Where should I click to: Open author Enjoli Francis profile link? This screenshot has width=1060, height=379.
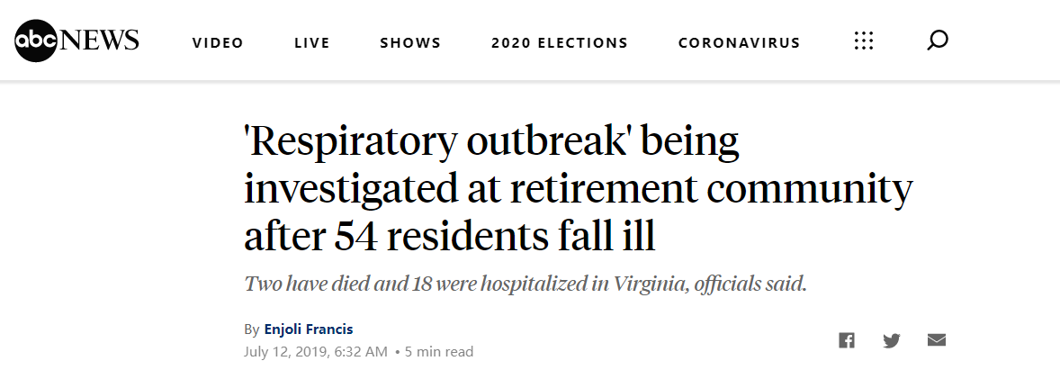(x=309, y=329)
